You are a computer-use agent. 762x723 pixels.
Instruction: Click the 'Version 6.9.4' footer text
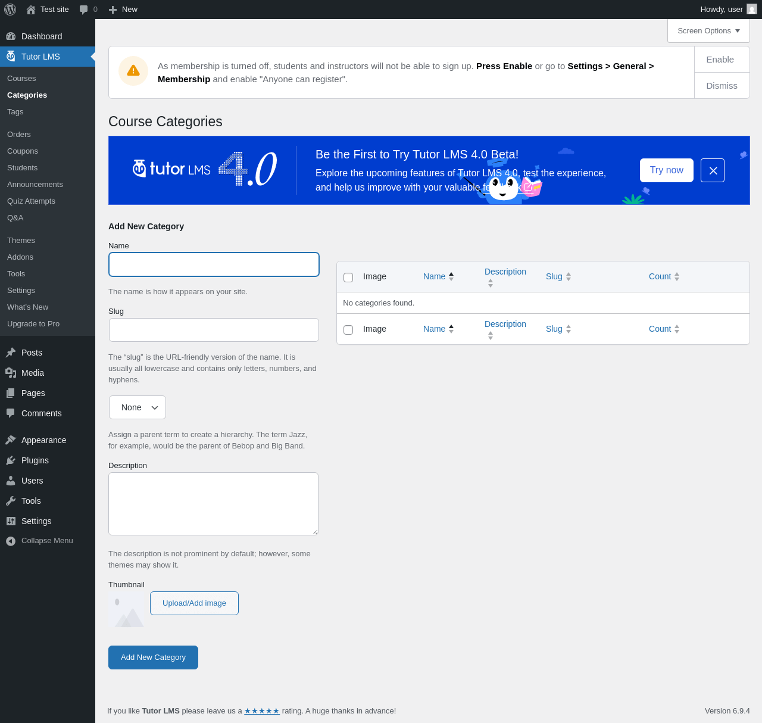point(727,711)
